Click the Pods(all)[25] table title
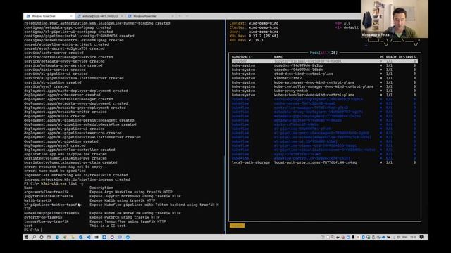Image resolution: width=451 pixels, height=253 pixels. pos(323,53)
